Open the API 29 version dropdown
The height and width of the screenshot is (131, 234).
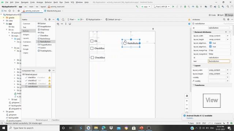80,19
